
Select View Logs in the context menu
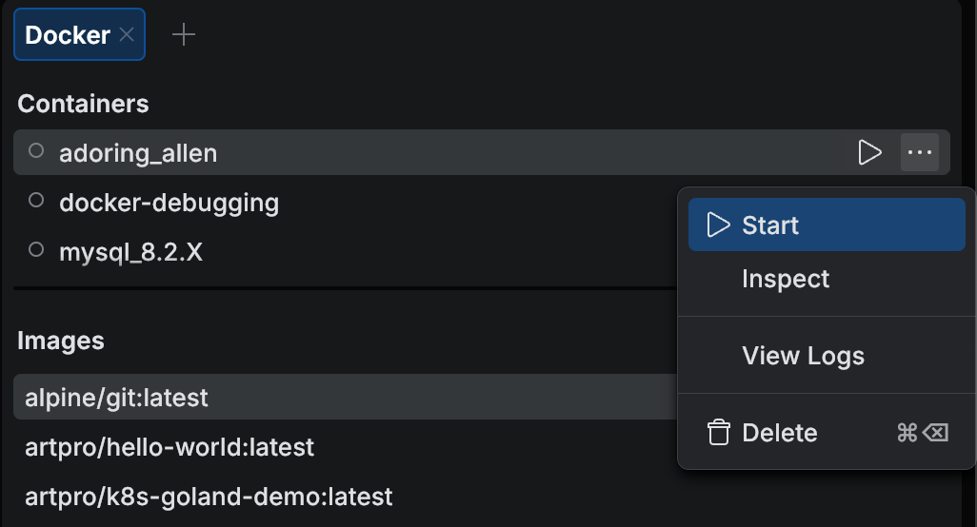point(803,356)
